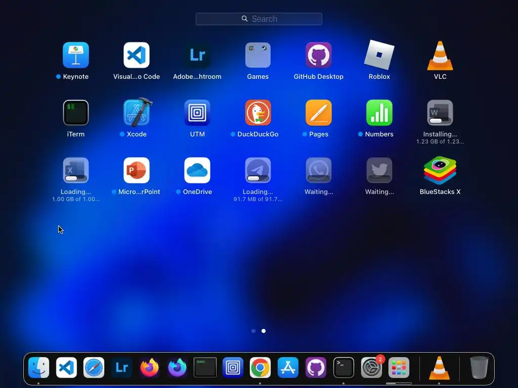Open Google Chrome in the Dock
The width and height of the screenshot is (518, 388).
pos(260,368)
